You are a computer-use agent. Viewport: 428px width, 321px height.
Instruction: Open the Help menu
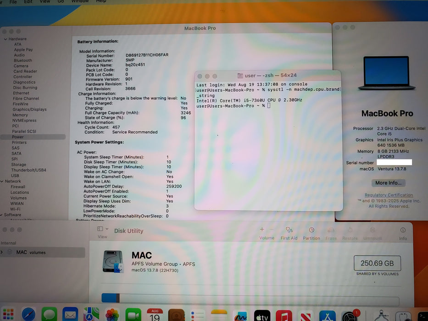(x=101, y=1)
